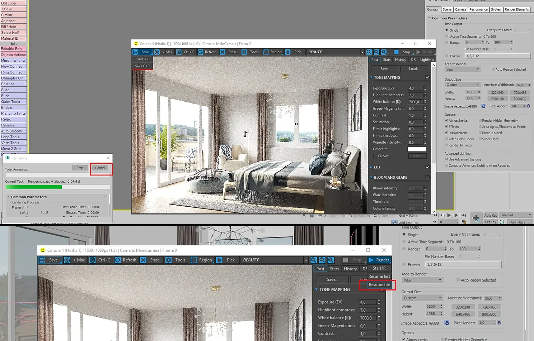Click the Exposure (EV) spinner arrows in the upper Corona window

[x=425, y=88]
